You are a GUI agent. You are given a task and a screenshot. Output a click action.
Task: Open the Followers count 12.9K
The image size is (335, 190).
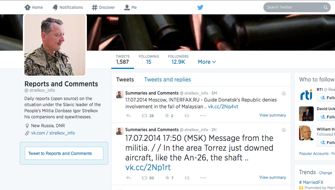pyautogui.click(x=178, y=60)
